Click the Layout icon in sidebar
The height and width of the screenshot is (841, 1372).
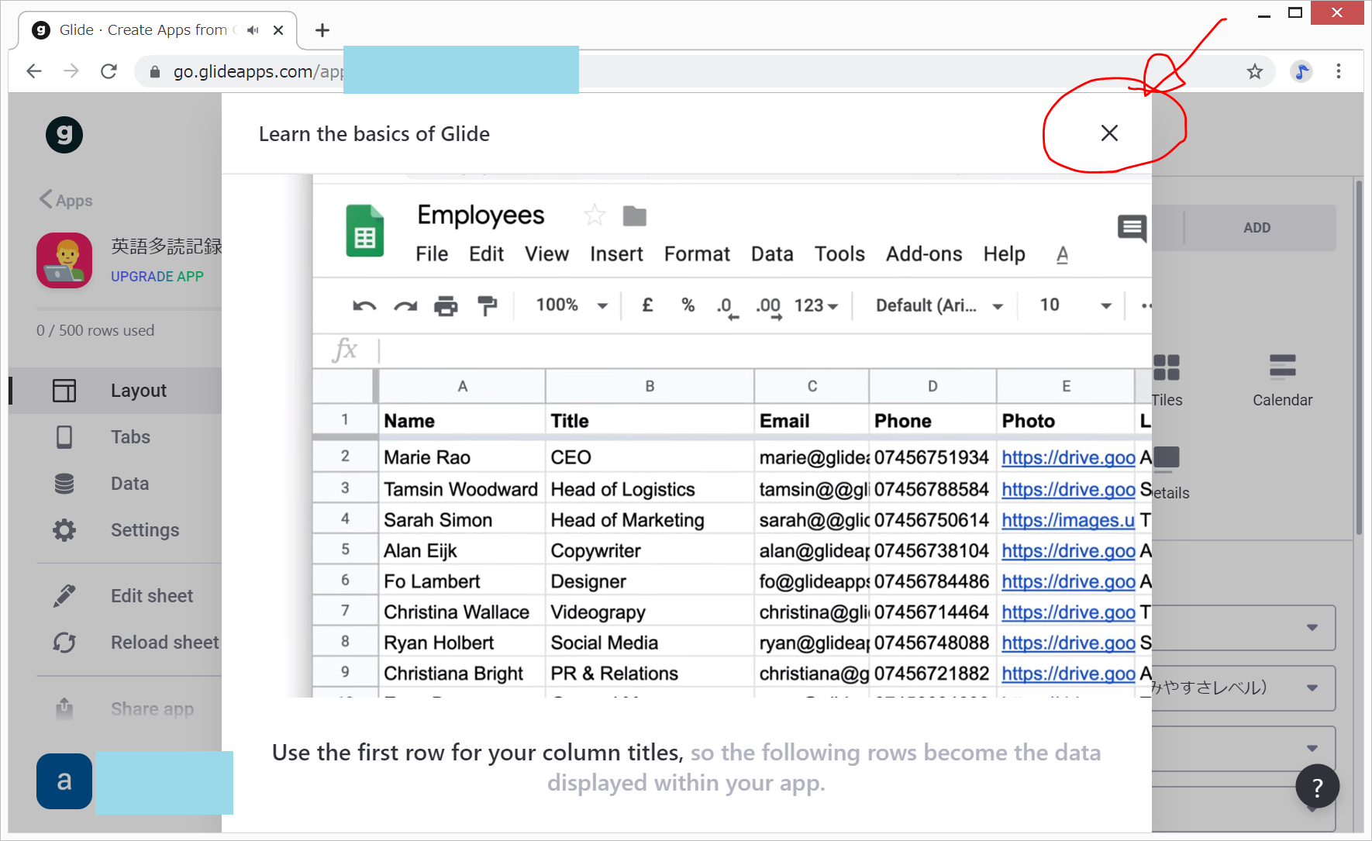(x=64, y=391)
